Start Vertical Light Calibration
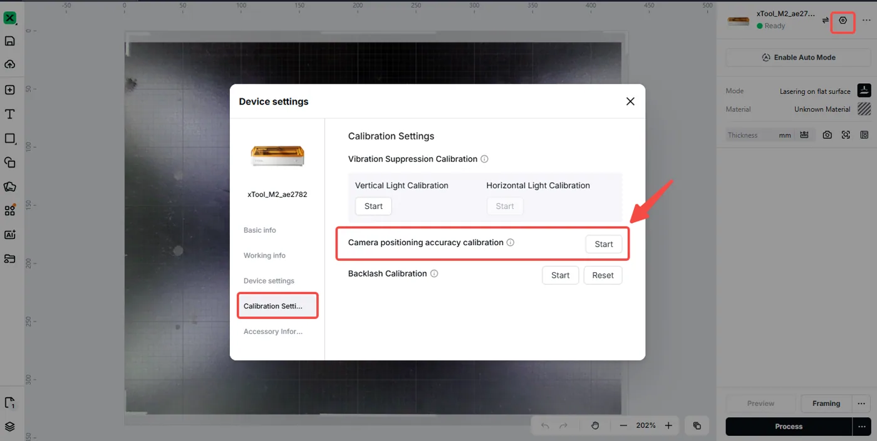 pyautogui.click(x=373, y=206)
